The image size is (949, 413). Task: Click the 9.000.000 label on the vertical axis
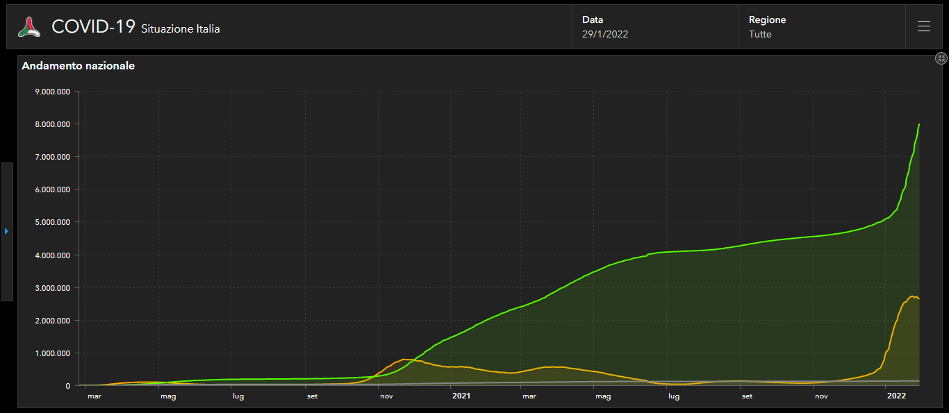point(53,92)
